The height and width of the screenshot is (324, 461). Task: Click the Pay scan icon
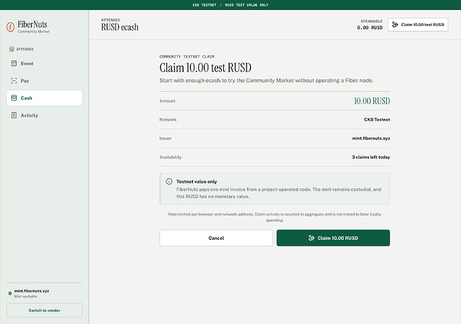[14, 81]
